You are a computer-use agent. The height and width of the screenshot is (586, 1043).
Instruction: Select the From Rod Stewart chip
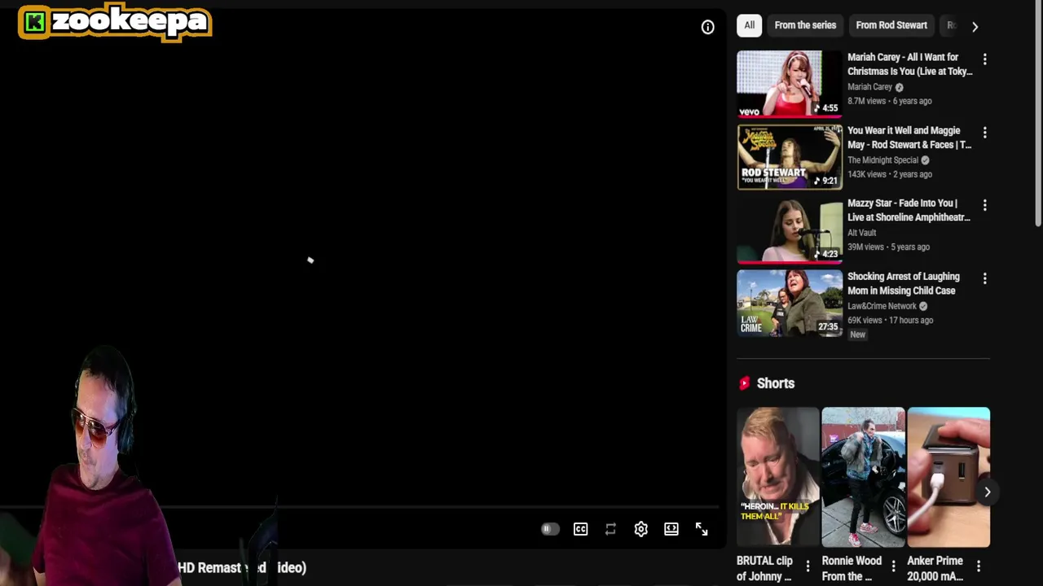891,25
